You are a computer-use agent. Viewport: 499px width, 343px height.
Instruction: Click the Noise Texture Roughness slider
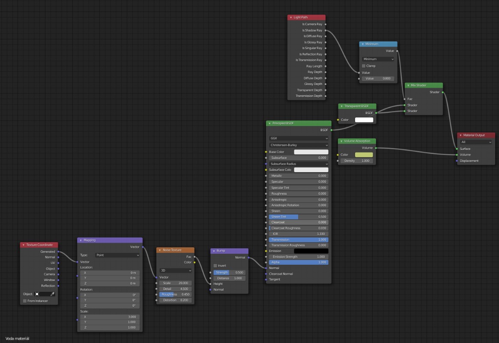click(x=175, y=294)
